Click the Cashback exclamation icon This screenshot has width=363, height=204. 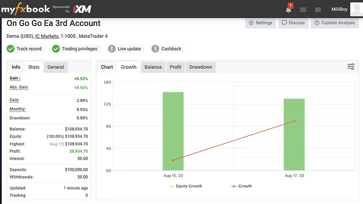155,49
